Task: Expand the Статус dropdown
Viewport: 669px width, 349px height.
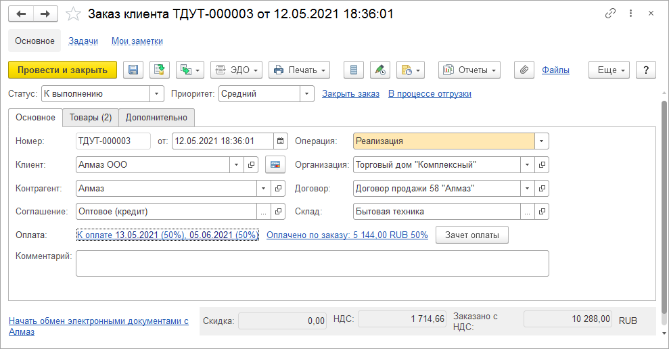Action: point(157,94)
